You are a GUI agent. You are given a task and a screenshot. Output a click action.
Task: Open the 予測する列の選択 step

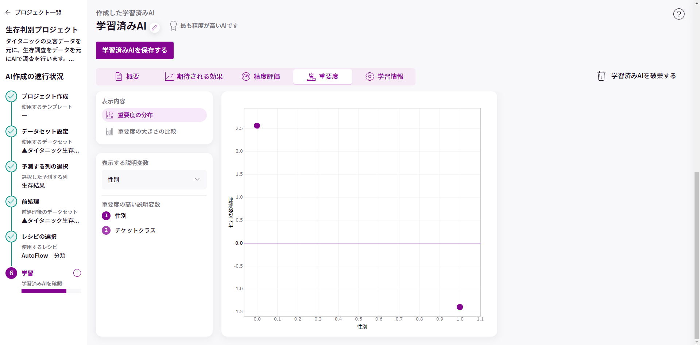point(45,166)
